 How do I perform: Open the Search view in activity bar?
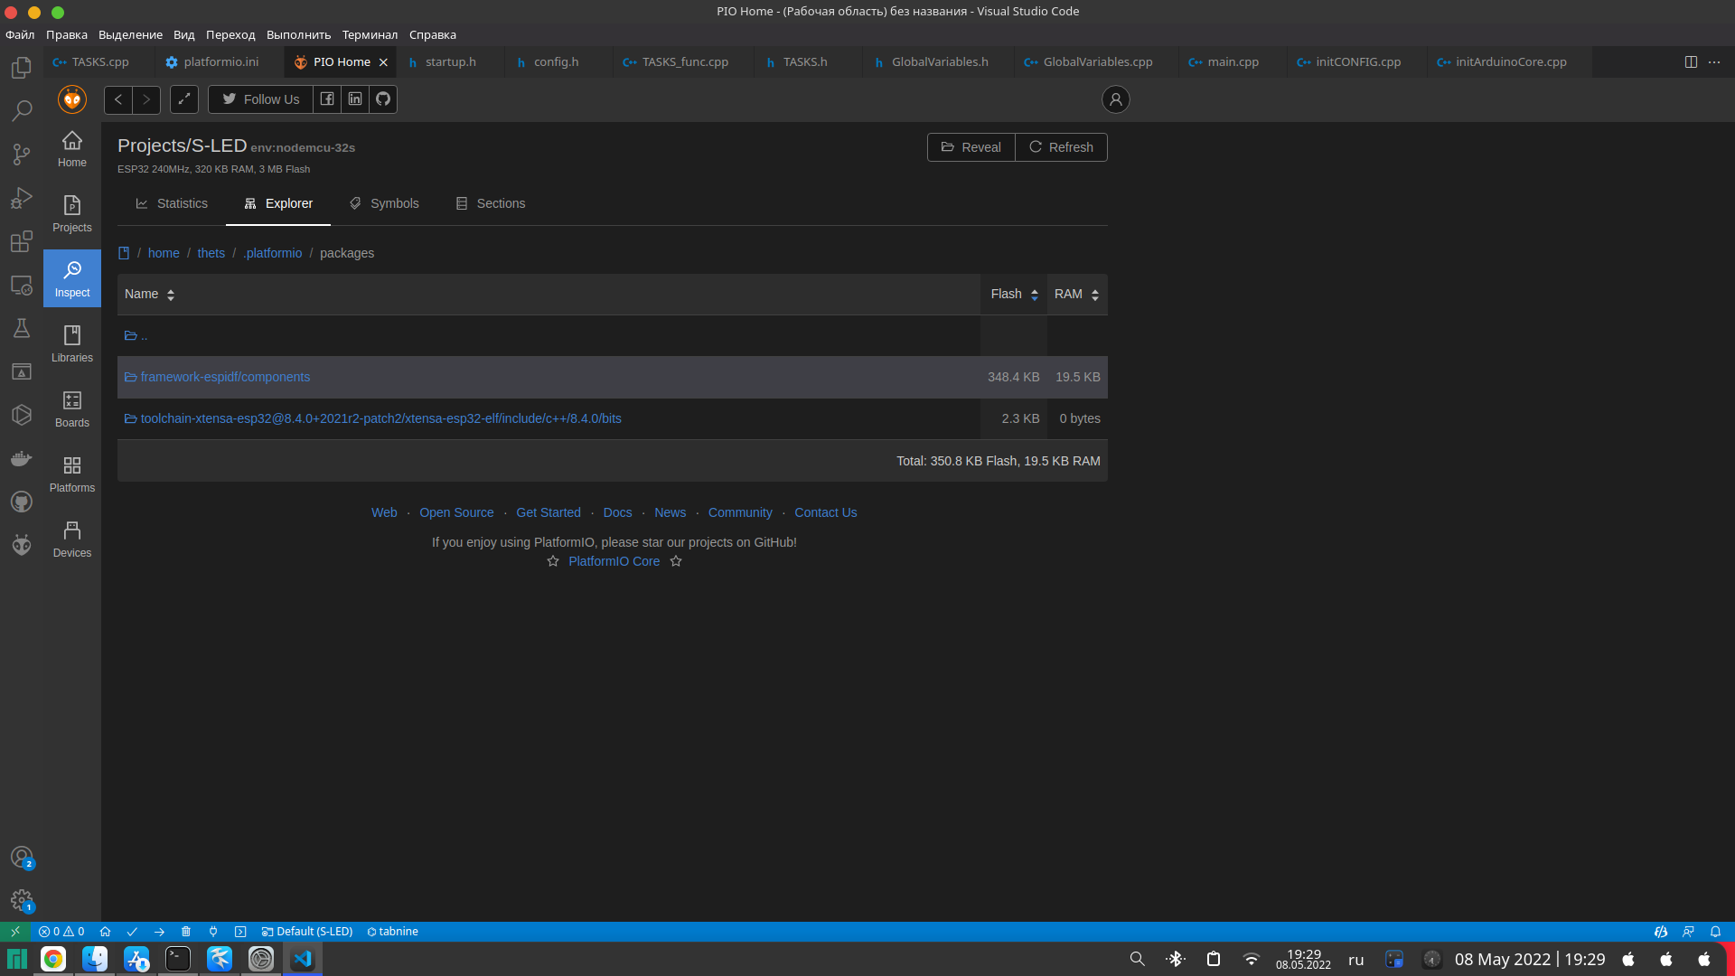click(x=22, y=111)
